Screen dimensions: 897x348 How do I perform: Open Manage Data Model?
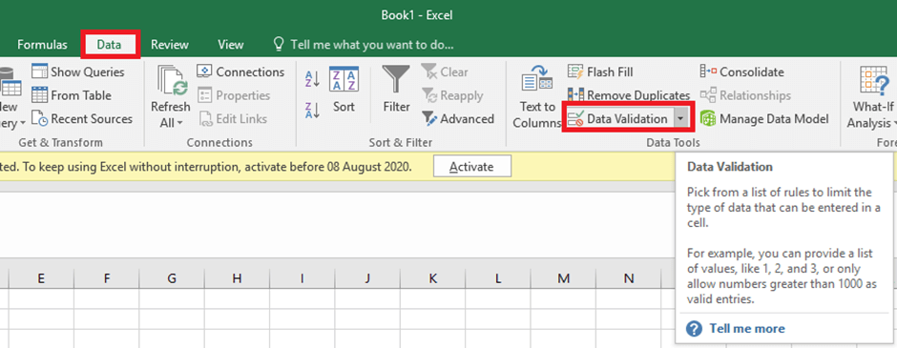pos(764,119)
